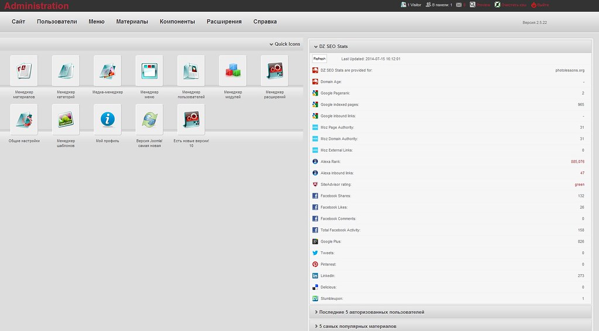Viewport: 599px width, 331px height.
Task: Expand 5 самых популярных материалов panel
Action: click(x=357, y=326)
